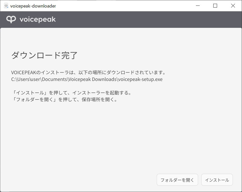The width and height of the screenshot is (242, 192).
Task: Minimize the voicepeak-downloader window
Action: pos(198,6)
